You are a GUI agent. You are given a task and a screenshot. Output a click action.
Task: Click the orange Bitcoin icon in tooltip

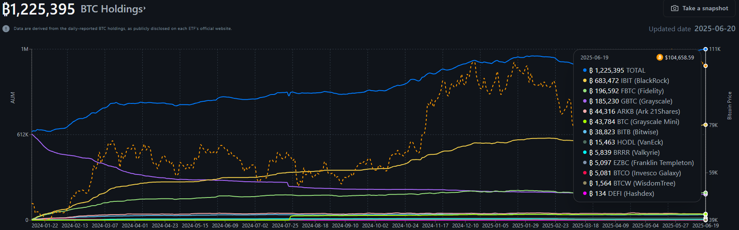[x=660, y=57]
